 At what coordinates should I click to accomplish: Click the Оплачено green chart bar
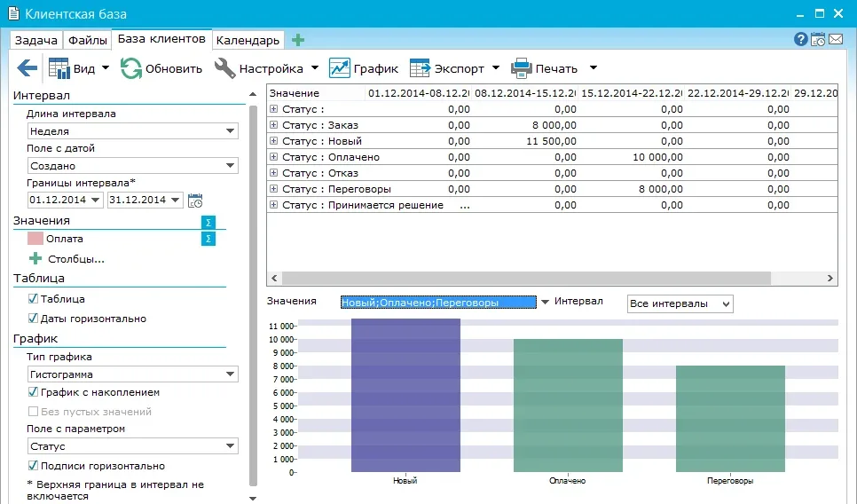point(568,405)
